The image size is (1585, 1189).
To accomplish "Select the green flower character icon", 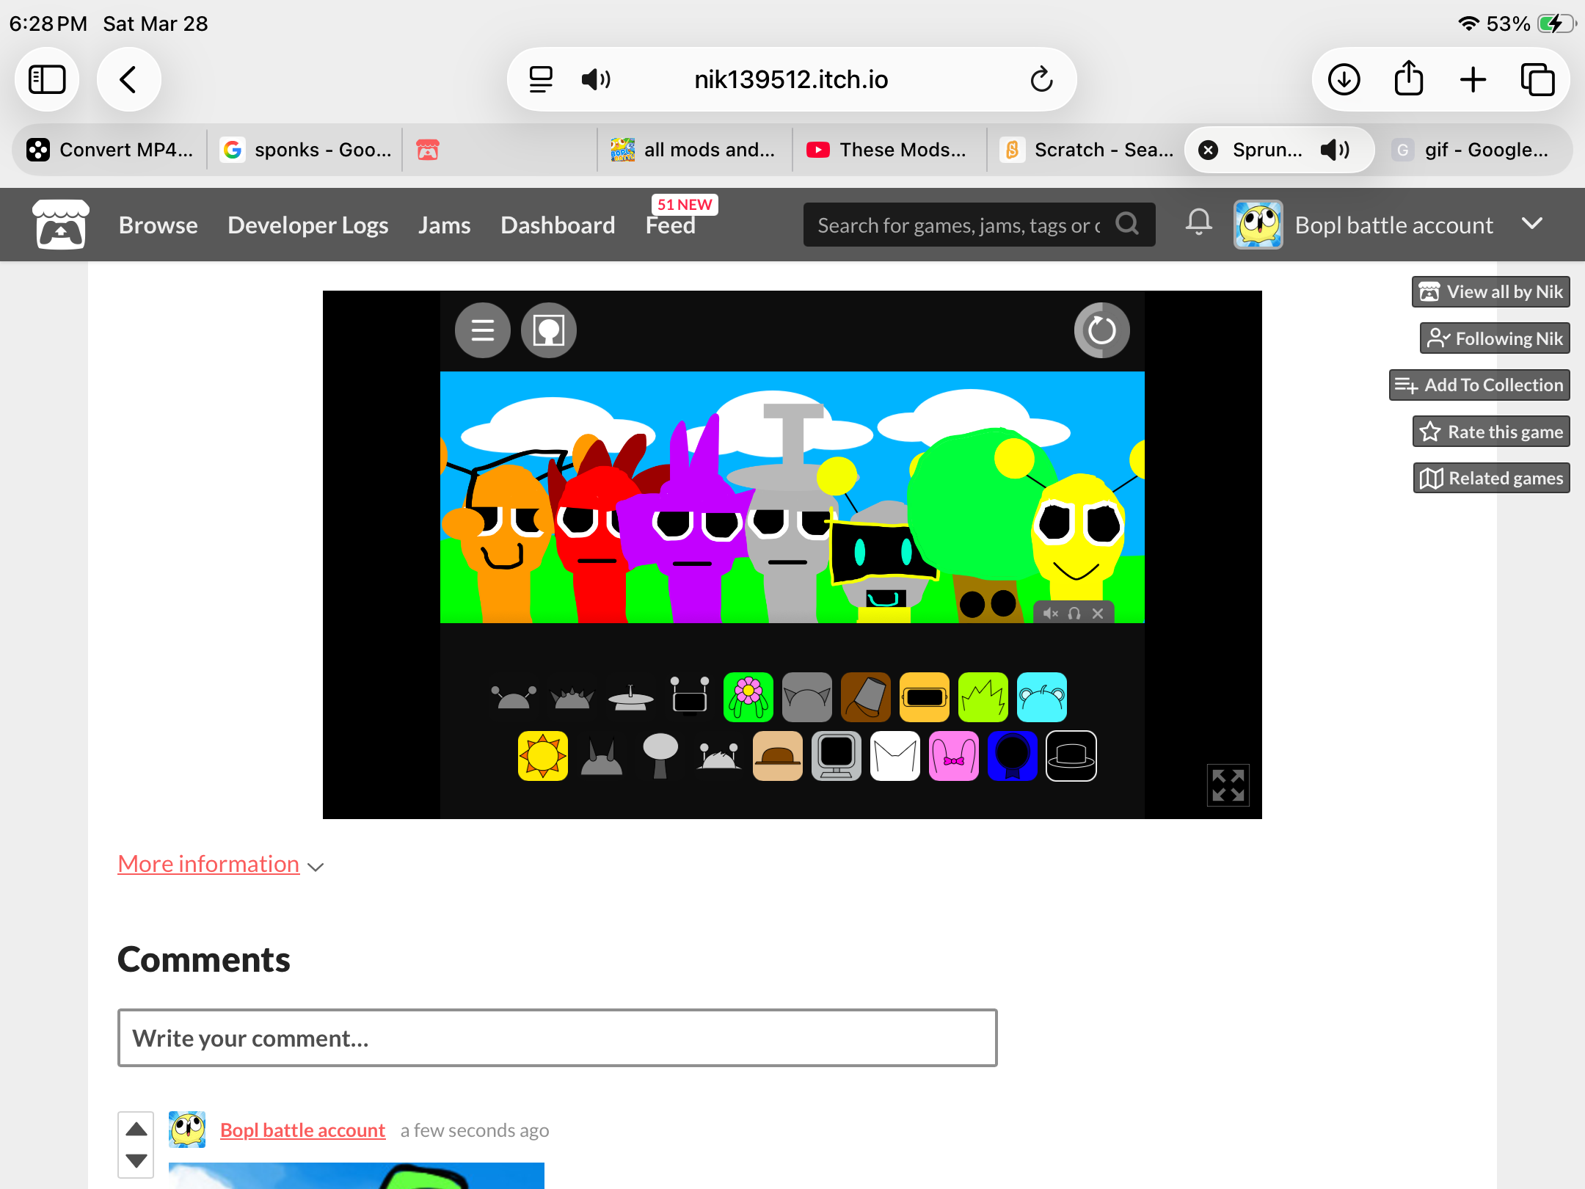I will coord(748,697).
